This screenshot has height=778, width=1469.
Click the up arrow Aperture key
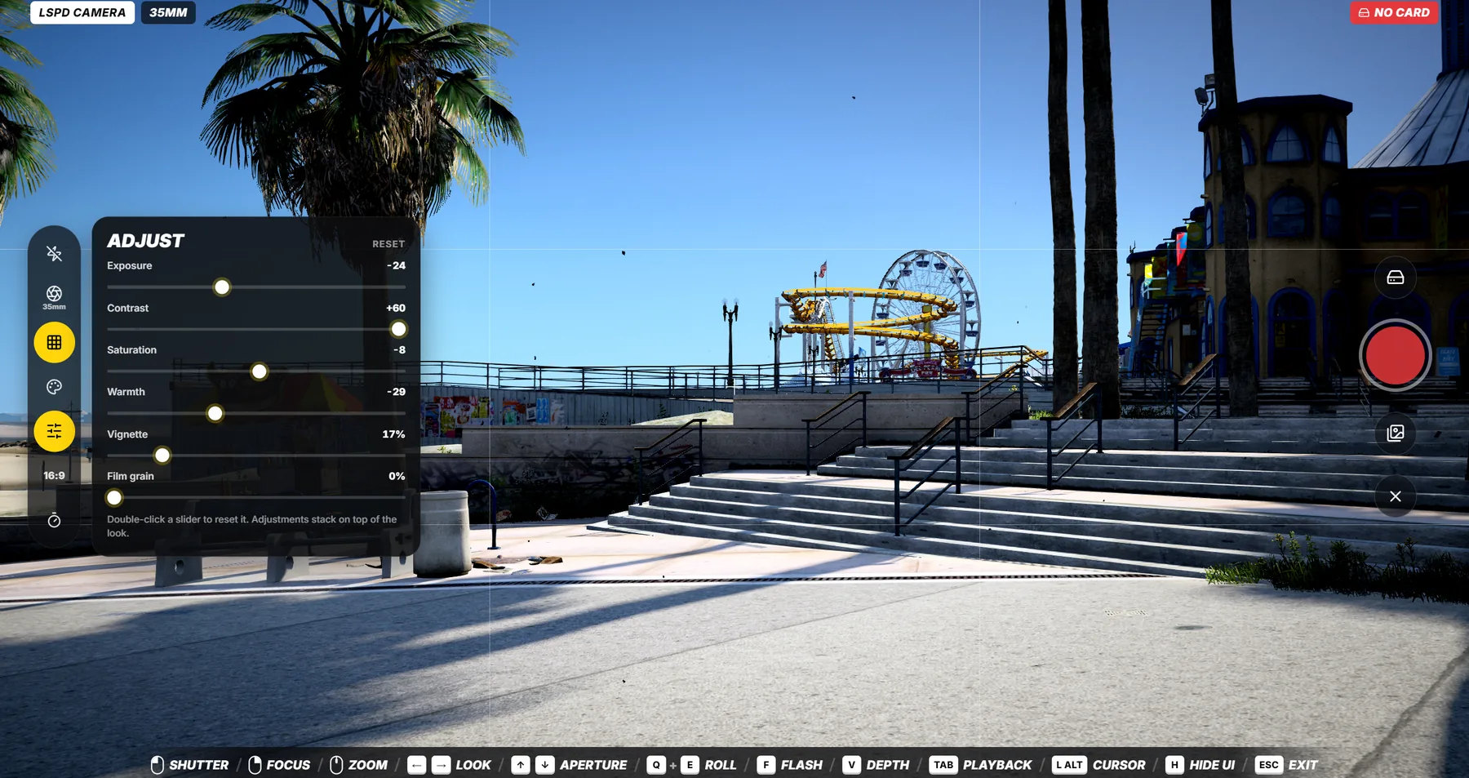click(521, 765)
